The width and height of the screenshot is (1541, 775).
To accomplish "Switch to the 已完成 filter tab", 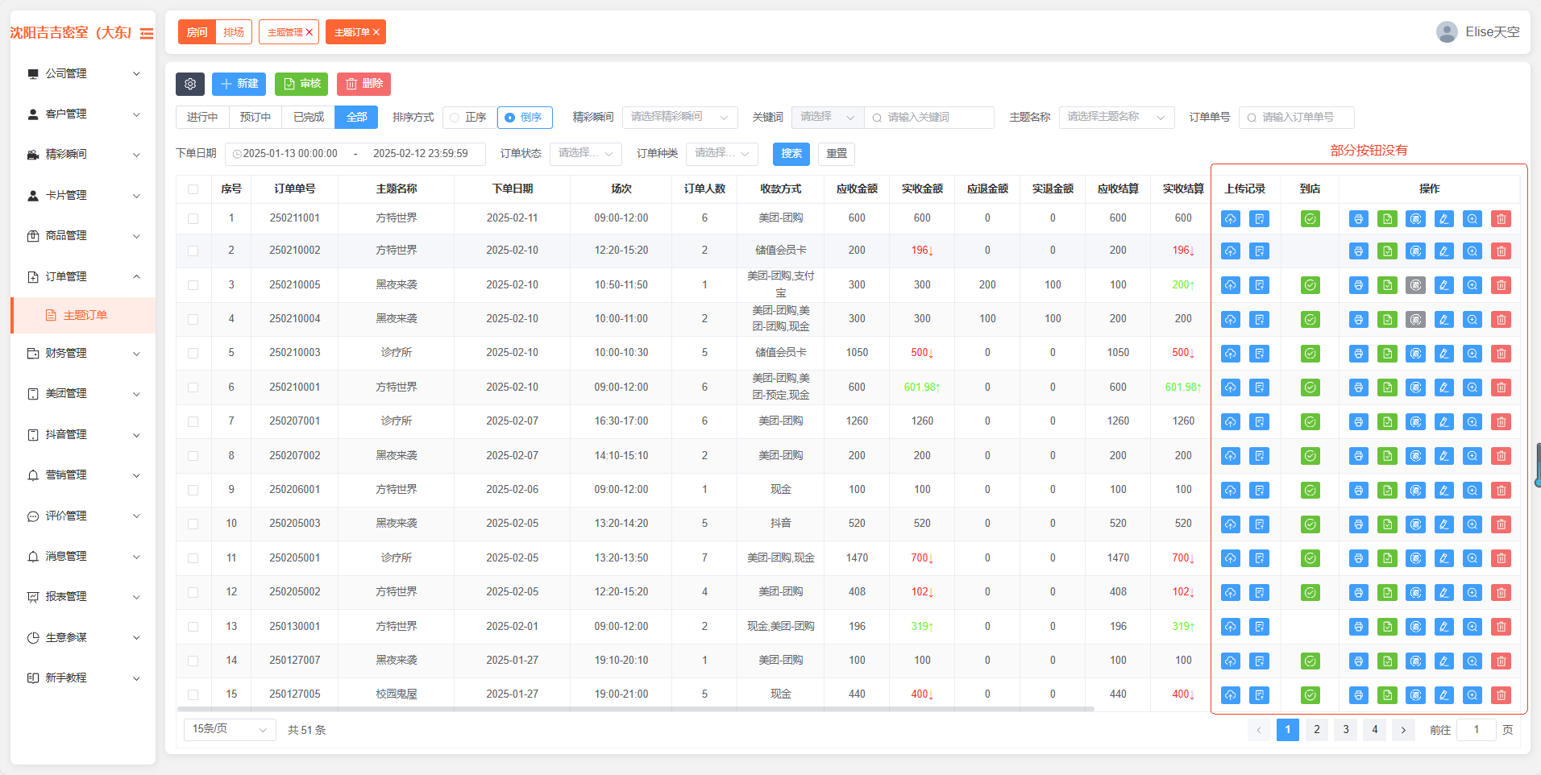I will [309, 118].
